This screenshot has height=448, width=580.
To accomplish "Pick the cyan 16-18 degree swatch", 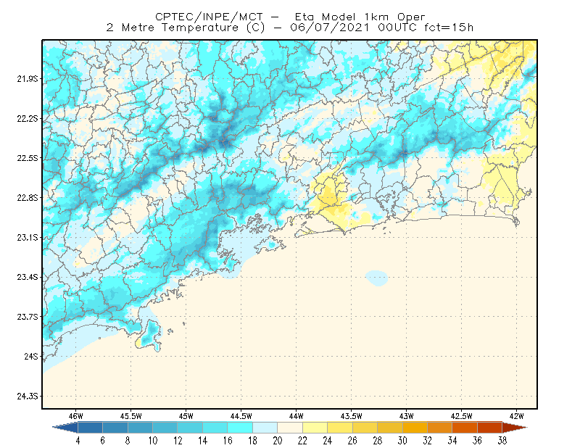I will 240,428.
